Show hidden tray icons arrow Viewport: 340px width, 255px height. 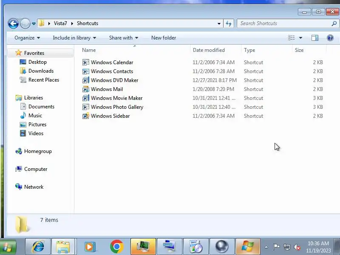click(266, 247)
